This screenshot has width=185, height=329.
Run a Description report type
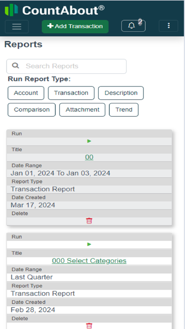click(121, 93)
